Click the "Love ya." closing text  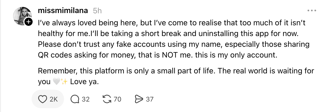click(x=84, y=82)
